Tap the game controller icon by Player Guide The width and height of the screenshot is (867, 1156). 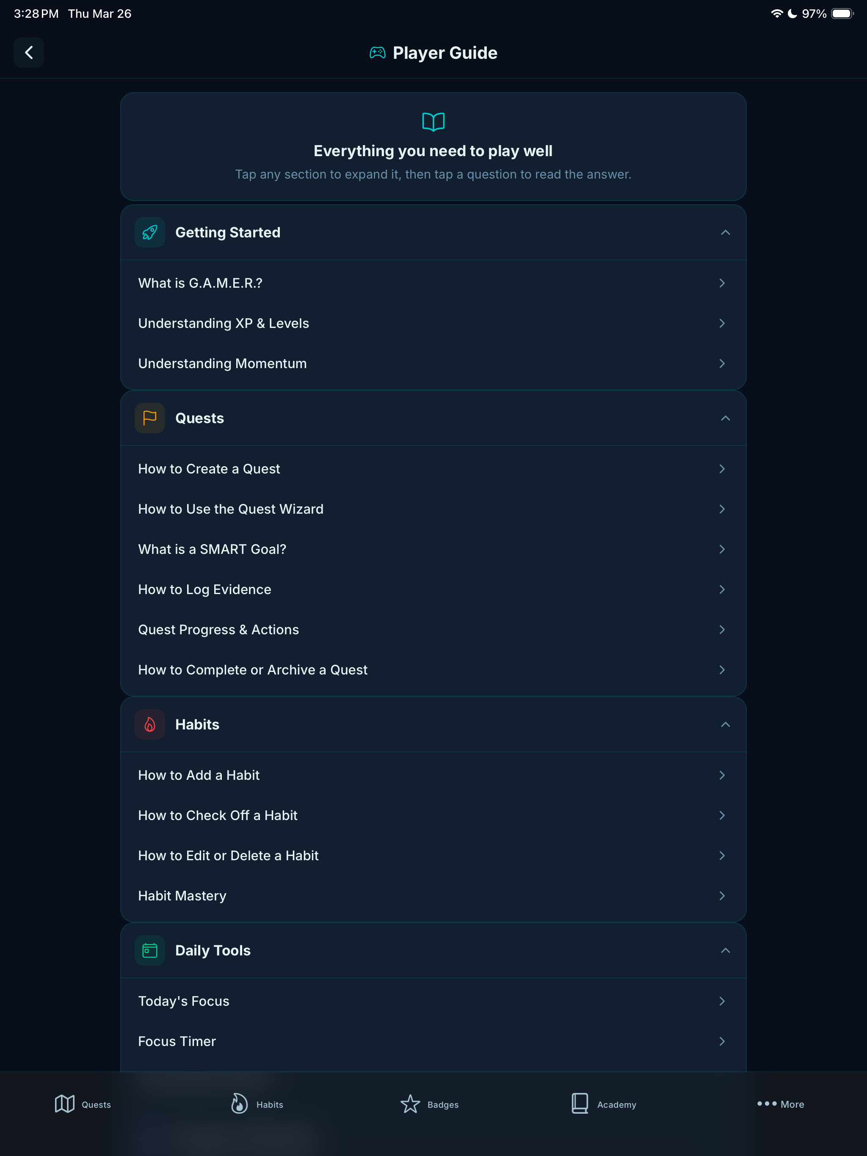point(378,53)
